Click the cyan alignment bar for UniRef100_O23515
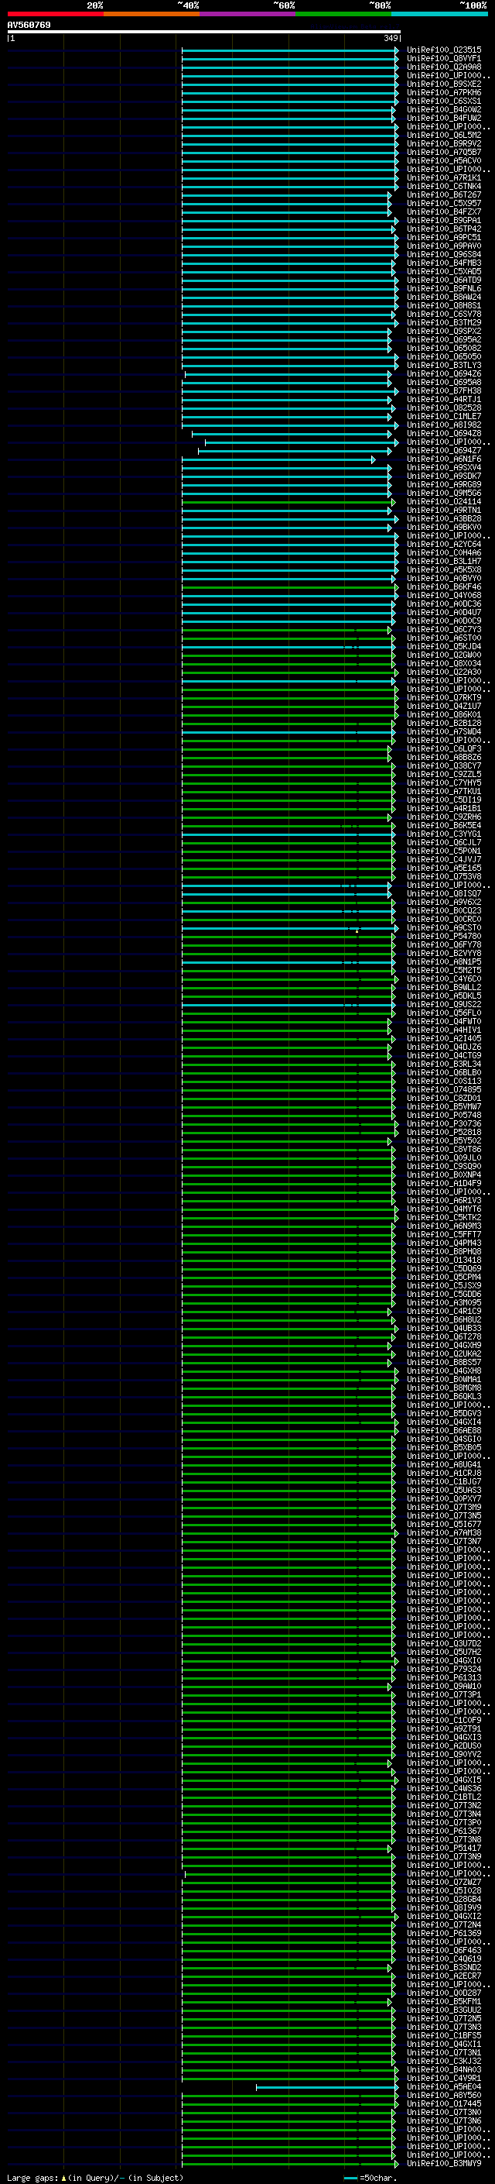 [x=289, y=50]
